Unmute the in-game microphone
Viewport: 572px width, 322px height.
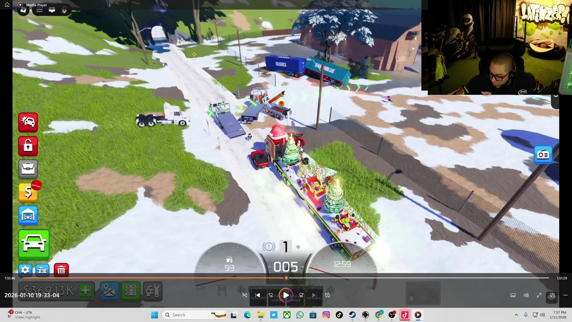(64, 10)
